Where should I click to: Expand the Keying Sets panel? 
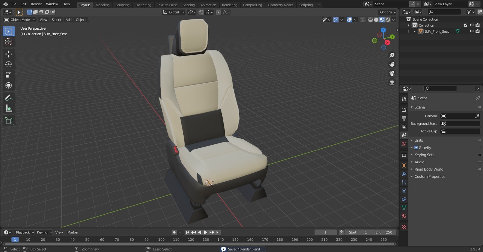(x=424, y=155)
